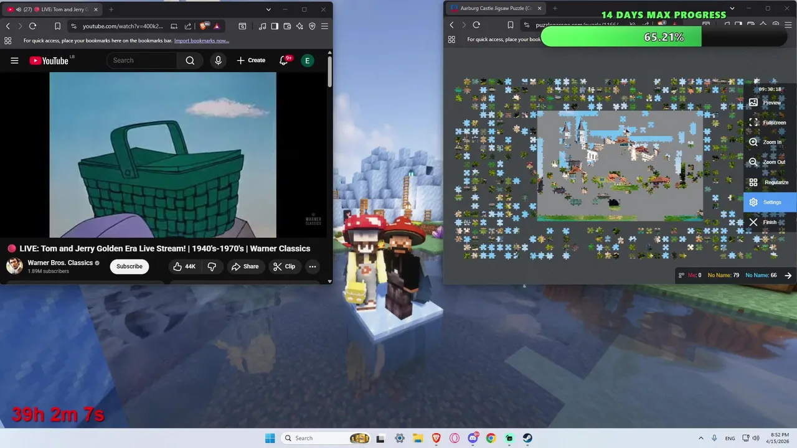Open Brave Rewards triangle icon in YouTube window
797x448 pixels.
click(x=216, y=26)
